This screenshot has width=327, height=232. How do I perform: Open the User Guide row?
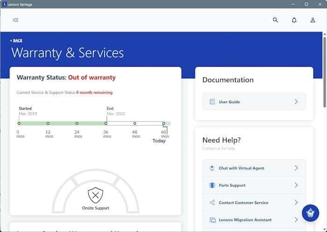tap(254, 102)
